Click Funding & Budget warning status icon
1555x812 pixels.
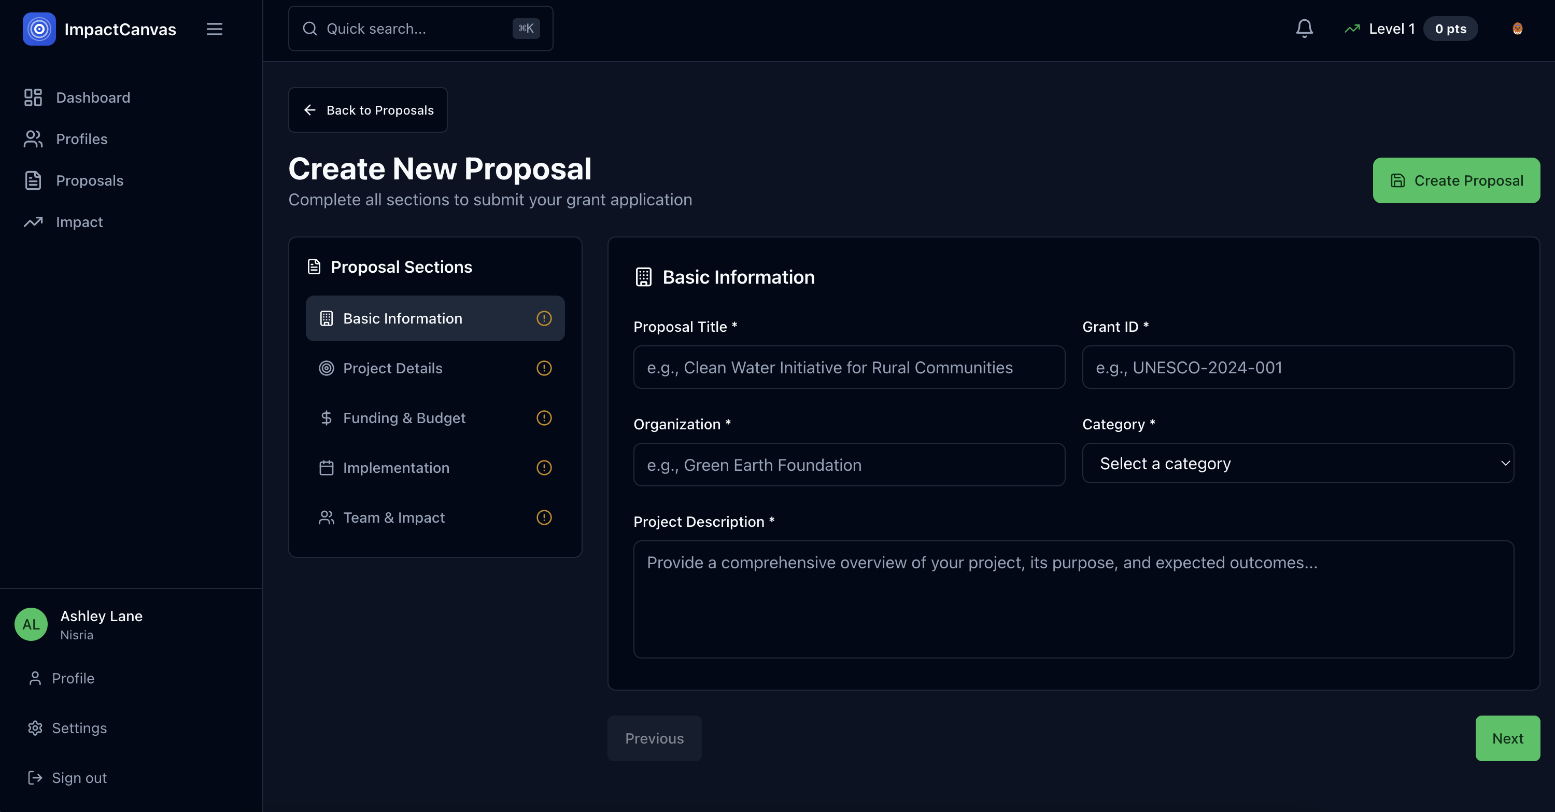click(x=544, y=418)
